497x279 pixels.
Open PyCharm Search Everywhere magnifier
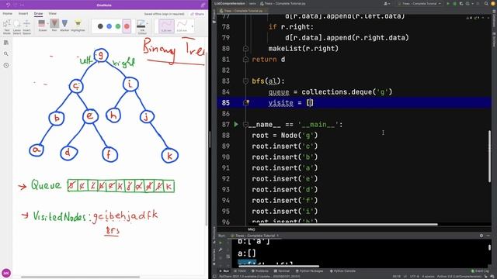pos(486,3)
